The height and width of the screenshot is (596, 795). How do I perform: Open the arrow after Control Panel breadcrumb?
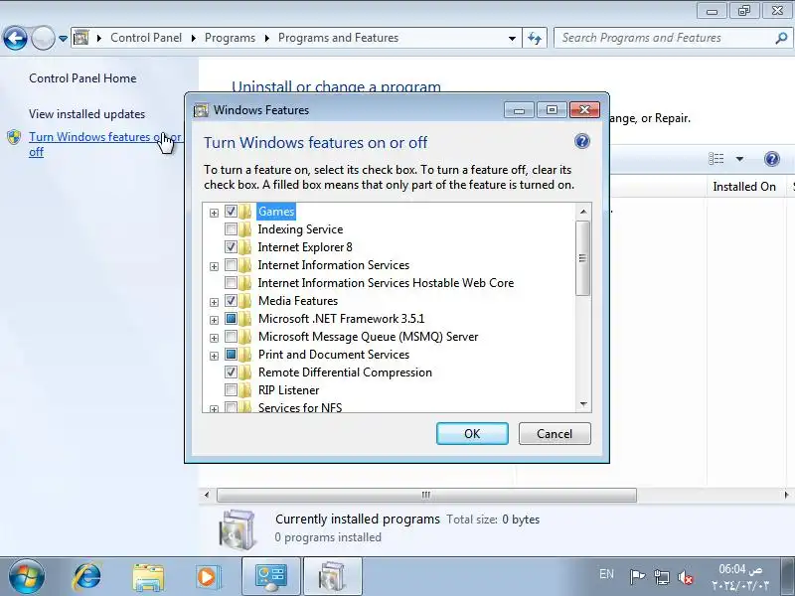pyautogui.click(x=194, y=38)
